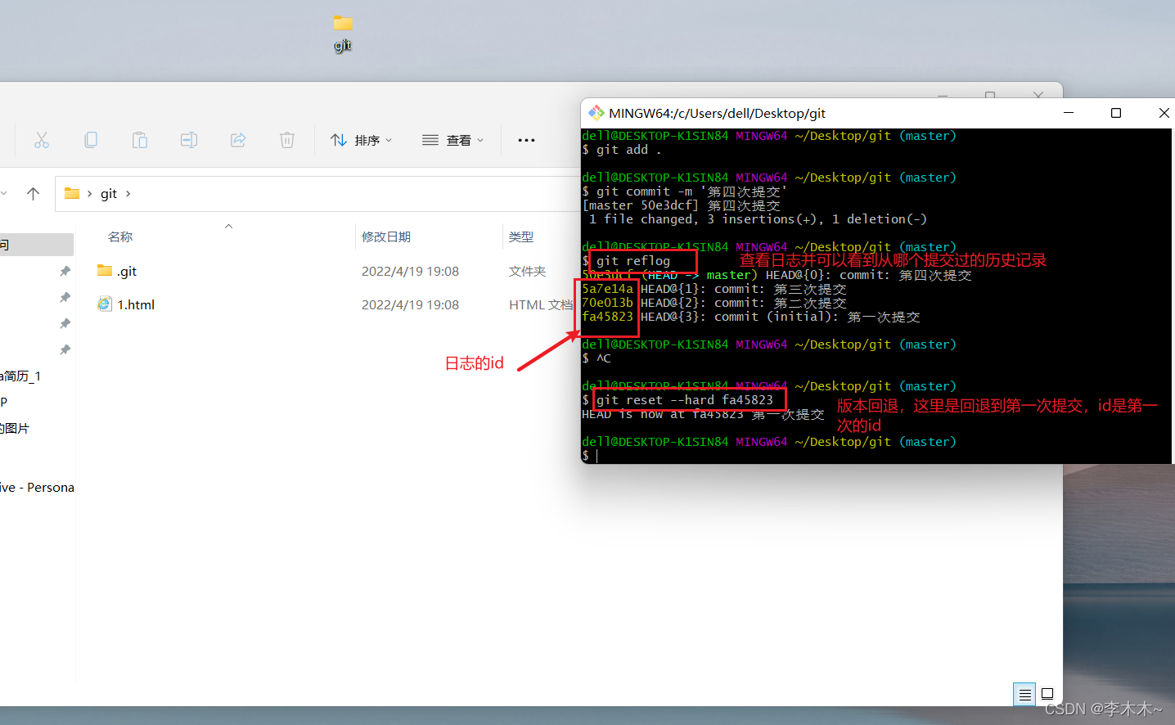Click the git reflog command in terminal

click(633, 261)
